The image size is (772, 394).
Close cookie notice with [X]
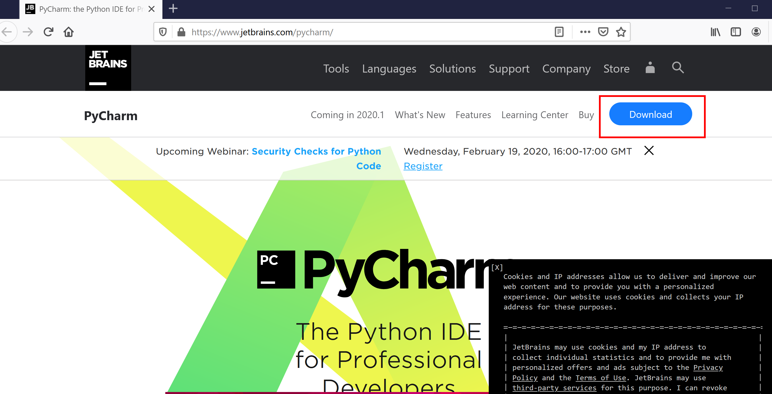coord(497,267)
